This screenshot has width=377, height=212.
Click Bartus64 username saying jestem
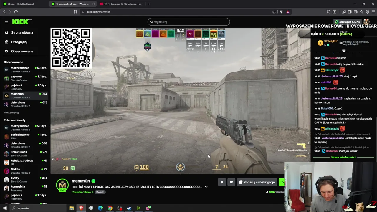point(331,58)
